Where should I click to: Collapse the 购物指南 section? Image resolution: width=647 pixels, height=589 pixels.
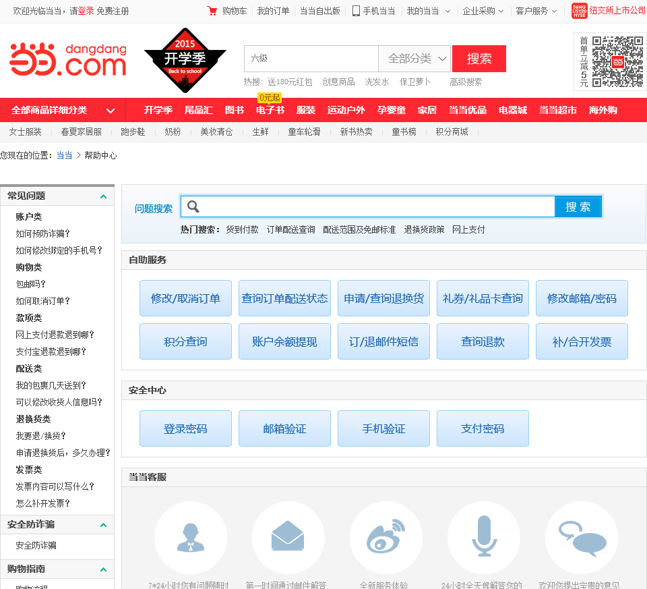(x=104, y=569)
